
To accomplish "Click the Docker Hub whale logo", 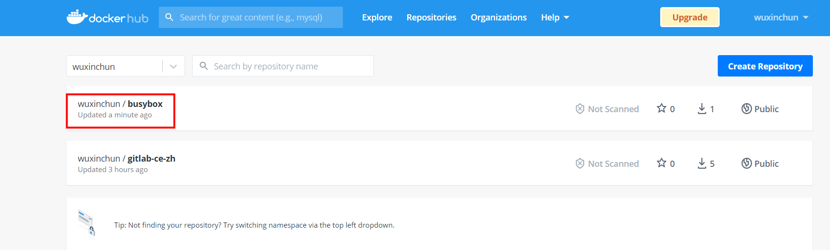I will [77, 17].
